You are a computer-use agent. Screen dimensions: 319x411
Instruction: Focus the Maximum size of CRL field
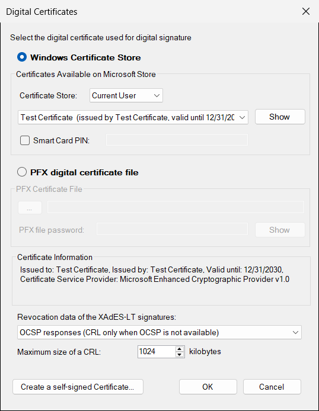157,352
